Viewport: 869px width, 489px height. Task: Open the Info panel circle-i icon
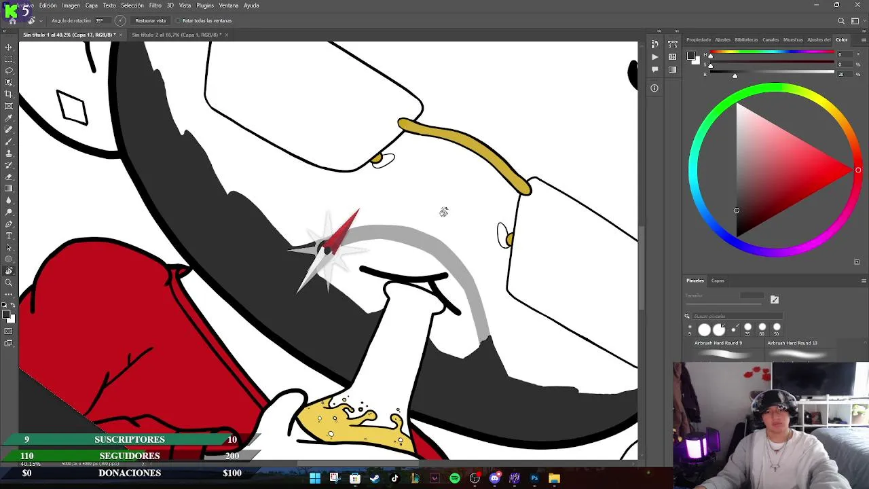pos(654,88)
